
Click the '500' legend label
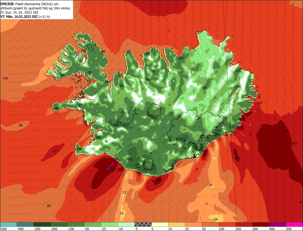coord(289,229)
